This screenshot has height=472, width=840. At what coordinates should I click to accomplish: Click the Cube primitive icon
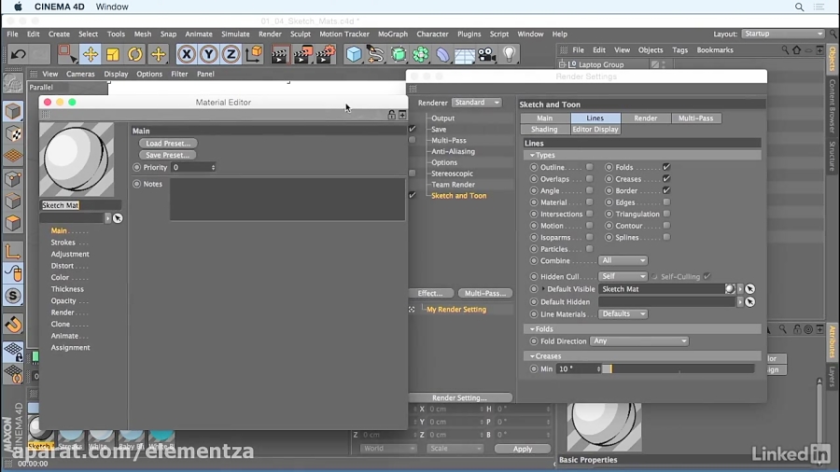[x=354, y=55]
